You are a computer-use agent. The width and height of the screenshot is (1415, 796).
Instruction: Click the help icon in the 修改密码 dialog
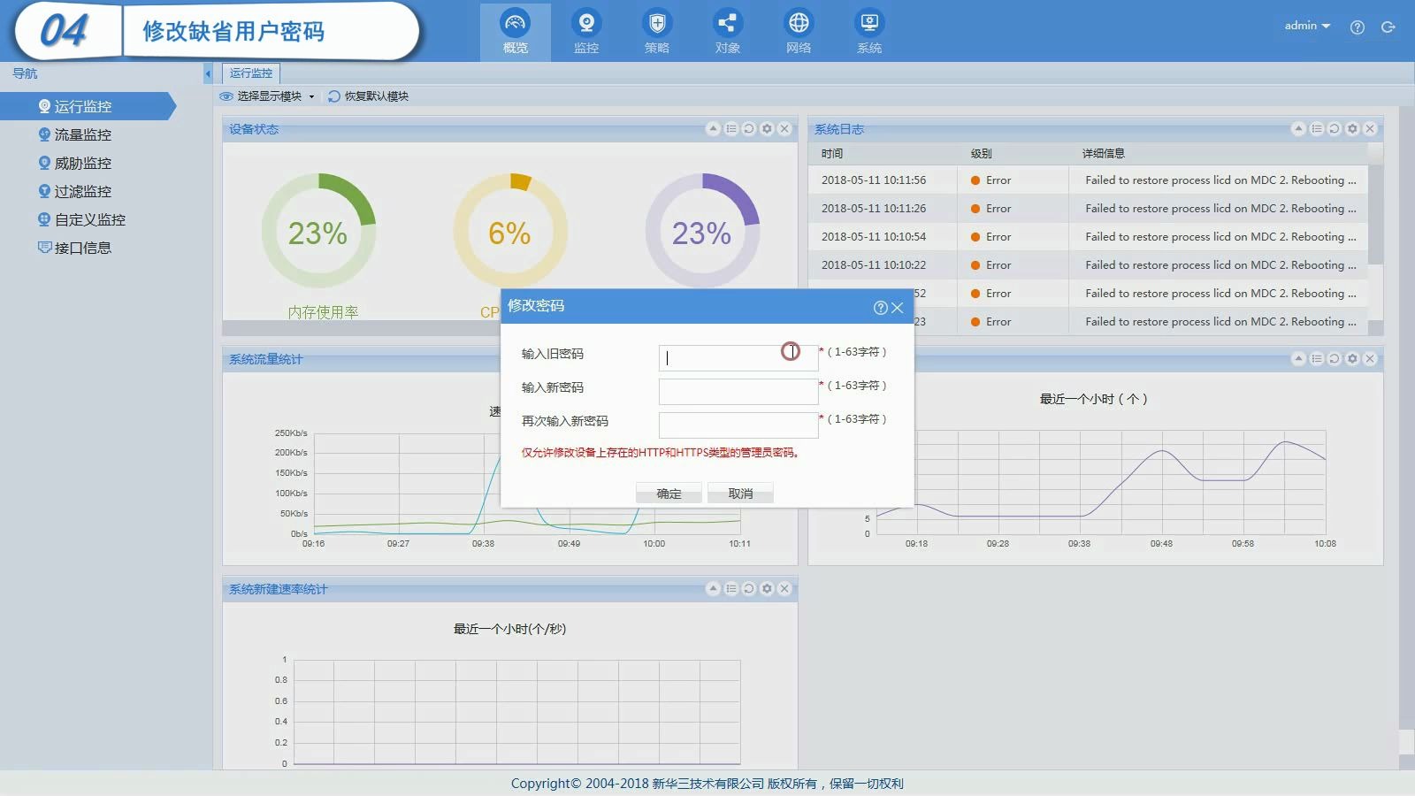pyautogui.click(x=880, y=308)
